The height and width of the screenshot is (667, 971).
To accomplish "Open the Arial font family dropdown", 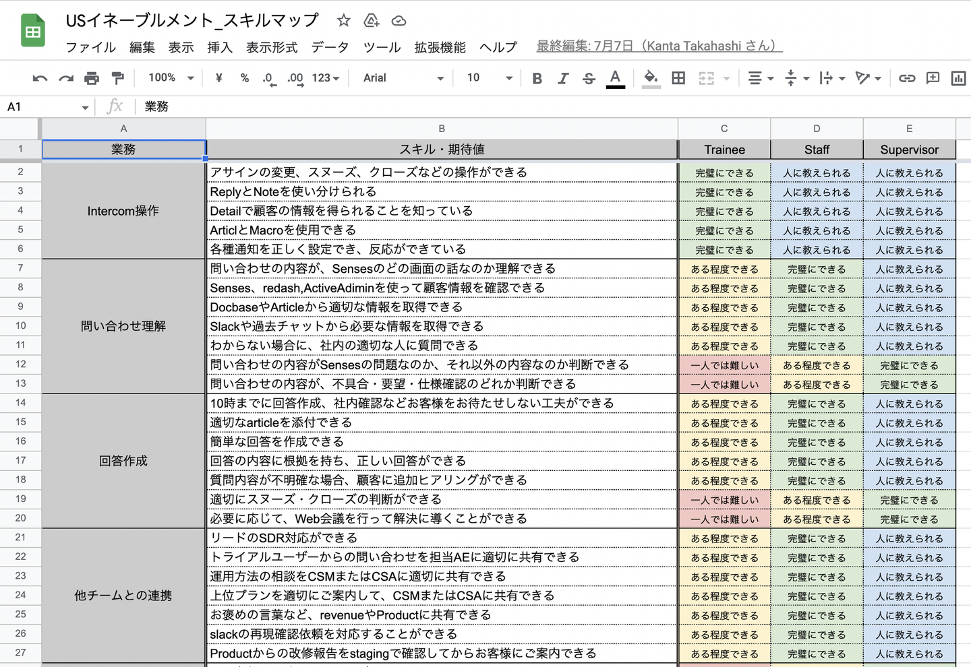I will (403, 78).
